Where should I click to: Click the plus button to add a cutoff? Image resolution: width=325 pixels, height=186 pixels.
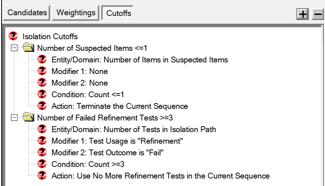[303, 14]
